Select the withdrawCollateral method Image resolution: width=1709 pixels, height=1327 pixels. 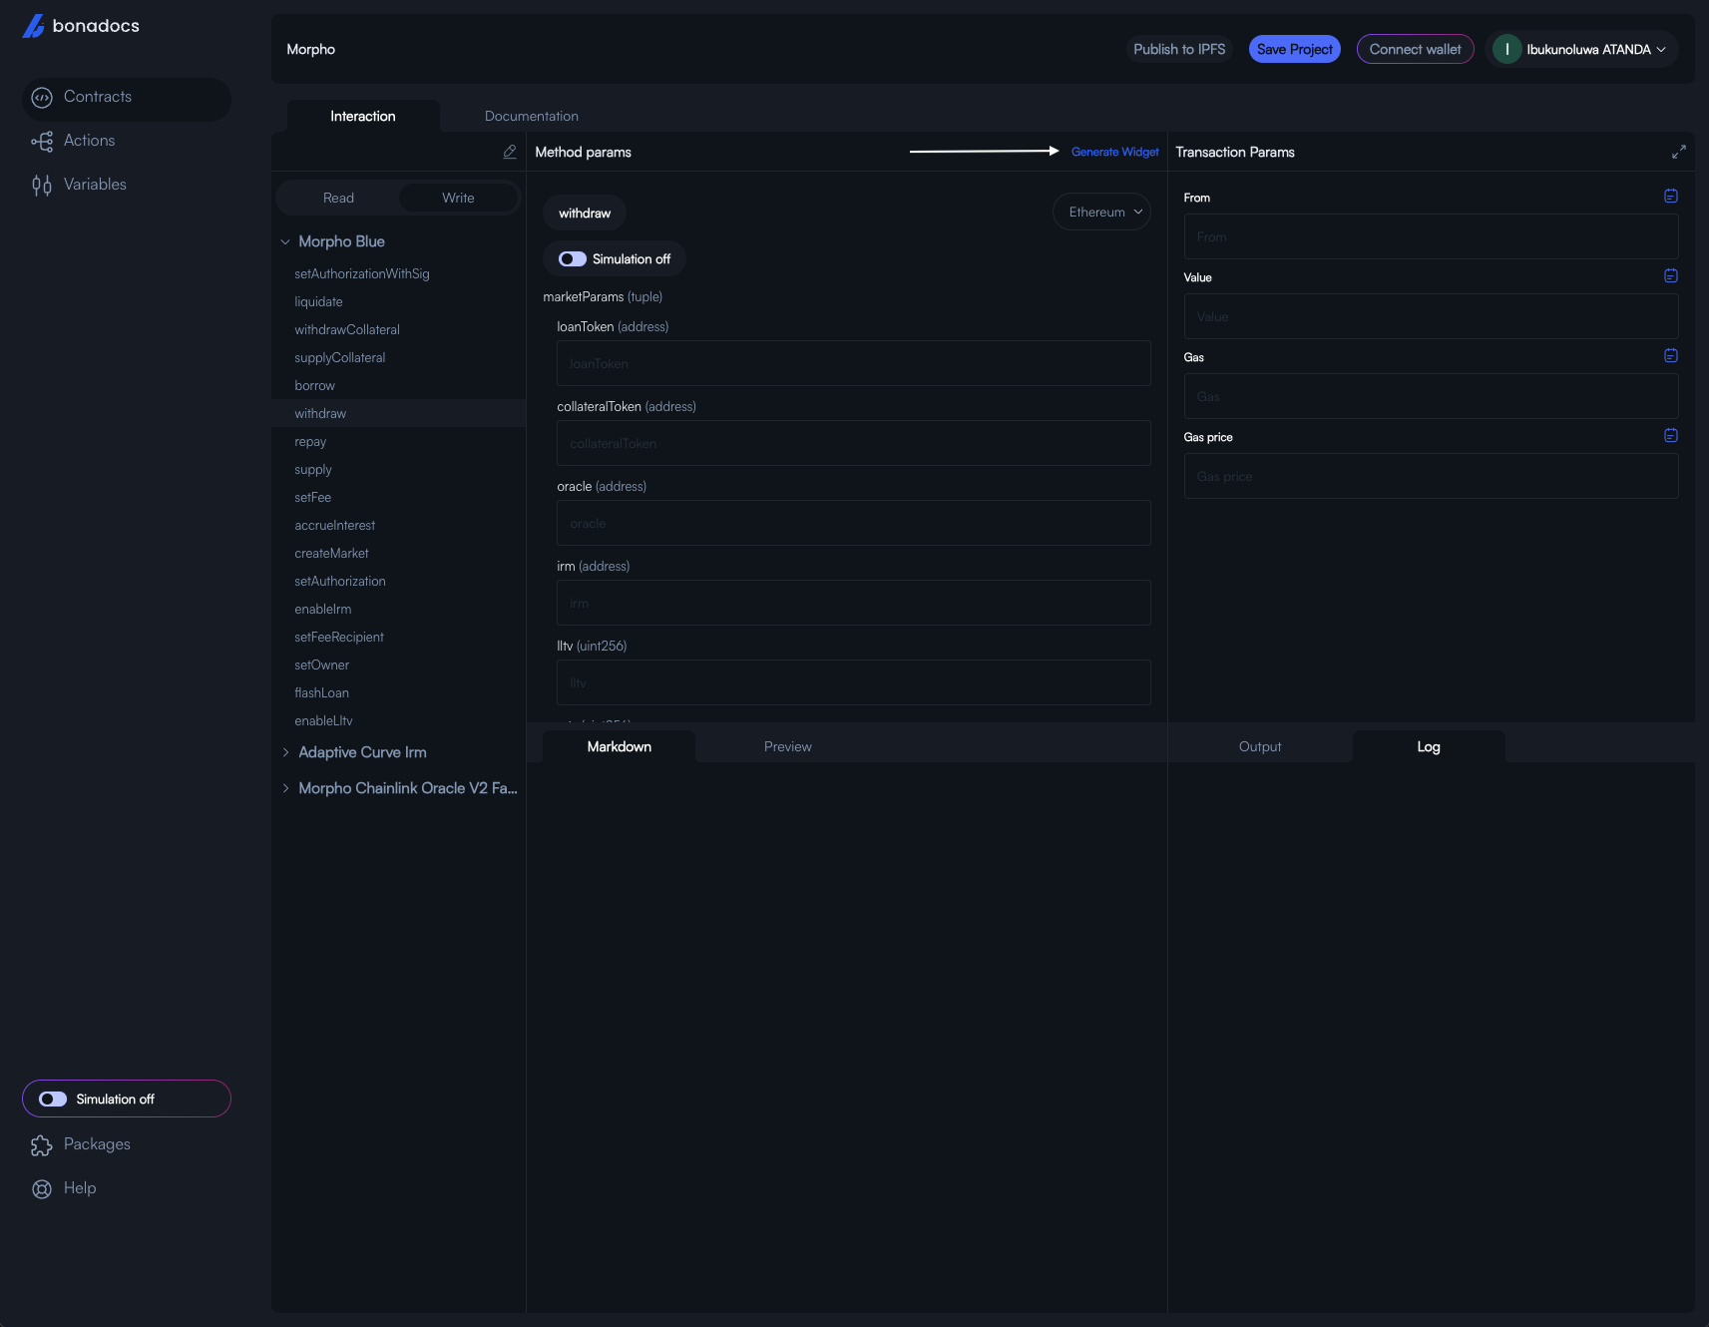coord(399,329)
